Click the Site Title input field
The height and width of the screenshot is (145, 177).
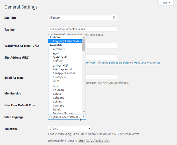pyautogui.click(x=83, y=17)
